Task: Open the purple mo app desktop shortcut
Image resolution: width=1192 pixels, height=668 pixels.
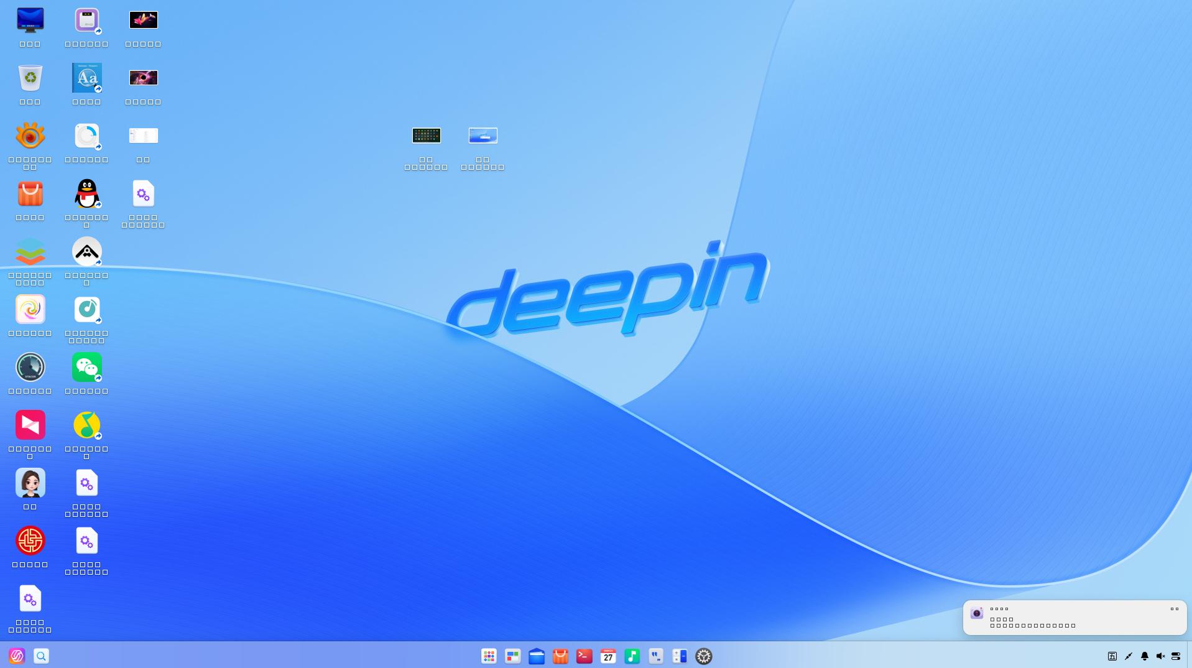Action: point(86,20)
